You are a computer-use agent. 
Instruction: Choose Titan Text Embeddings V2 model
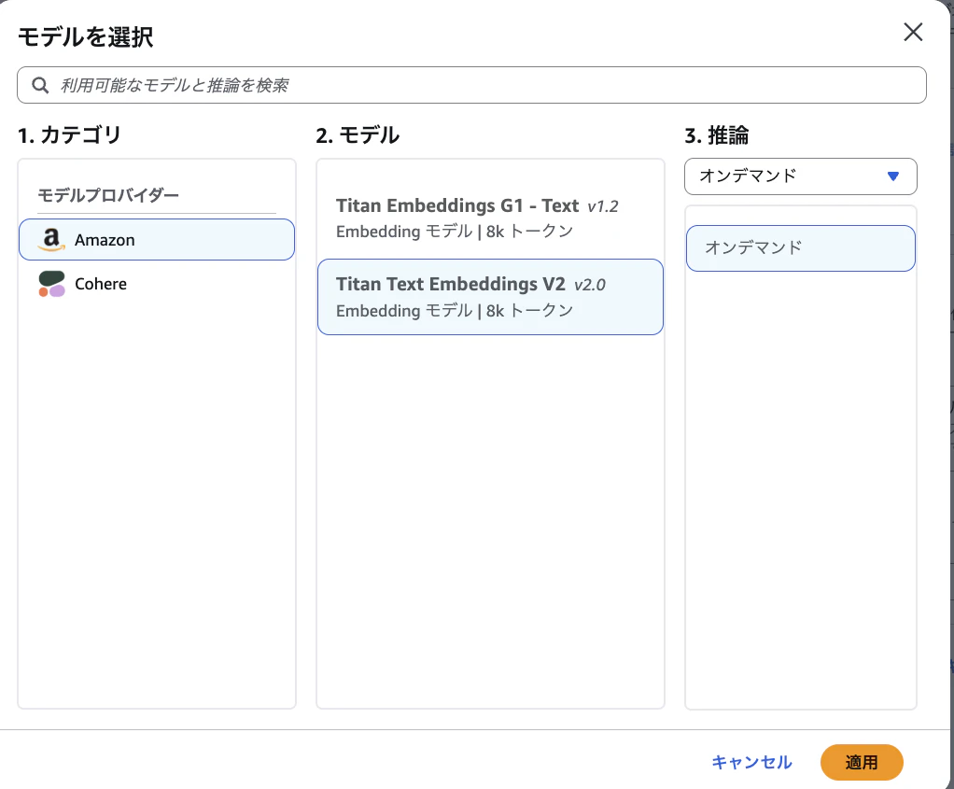point(490,297)
